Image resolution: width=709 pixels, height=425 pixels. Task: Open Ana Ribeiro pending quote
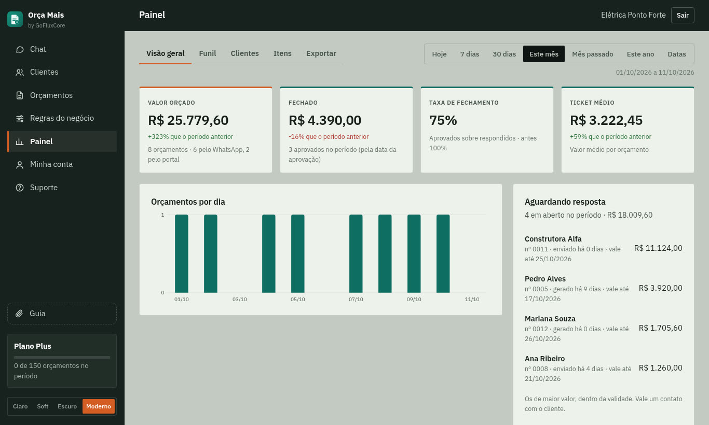(604, 369)
